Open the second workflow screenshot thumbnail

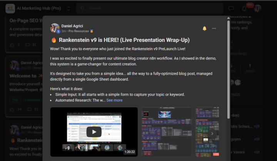click(167, 132)
